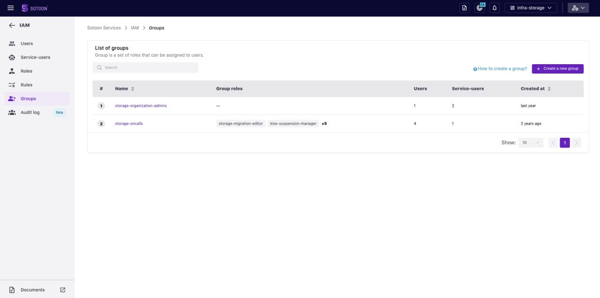This screenshot has height=298, width=600.
Task: Click row number 2 badge
Action: 101,124
